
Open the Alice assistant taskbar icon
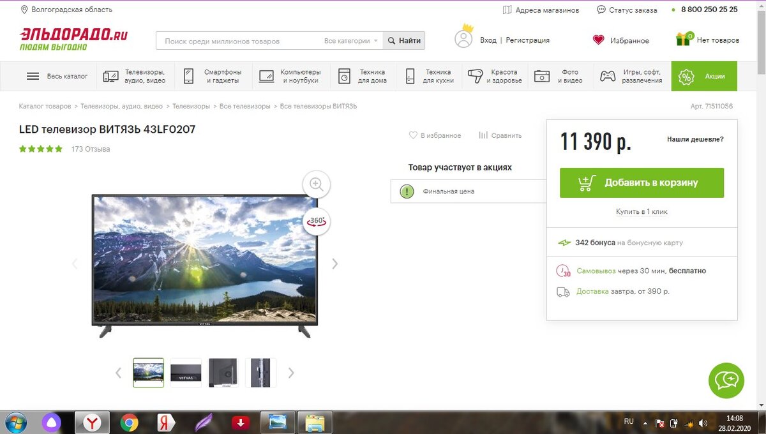pos(52,423)
